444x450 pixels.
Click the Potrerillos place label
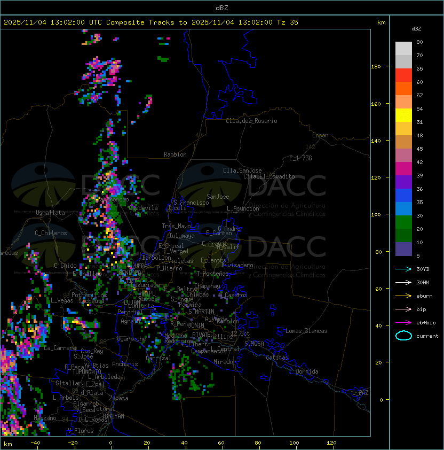click(x=89, y=295)
